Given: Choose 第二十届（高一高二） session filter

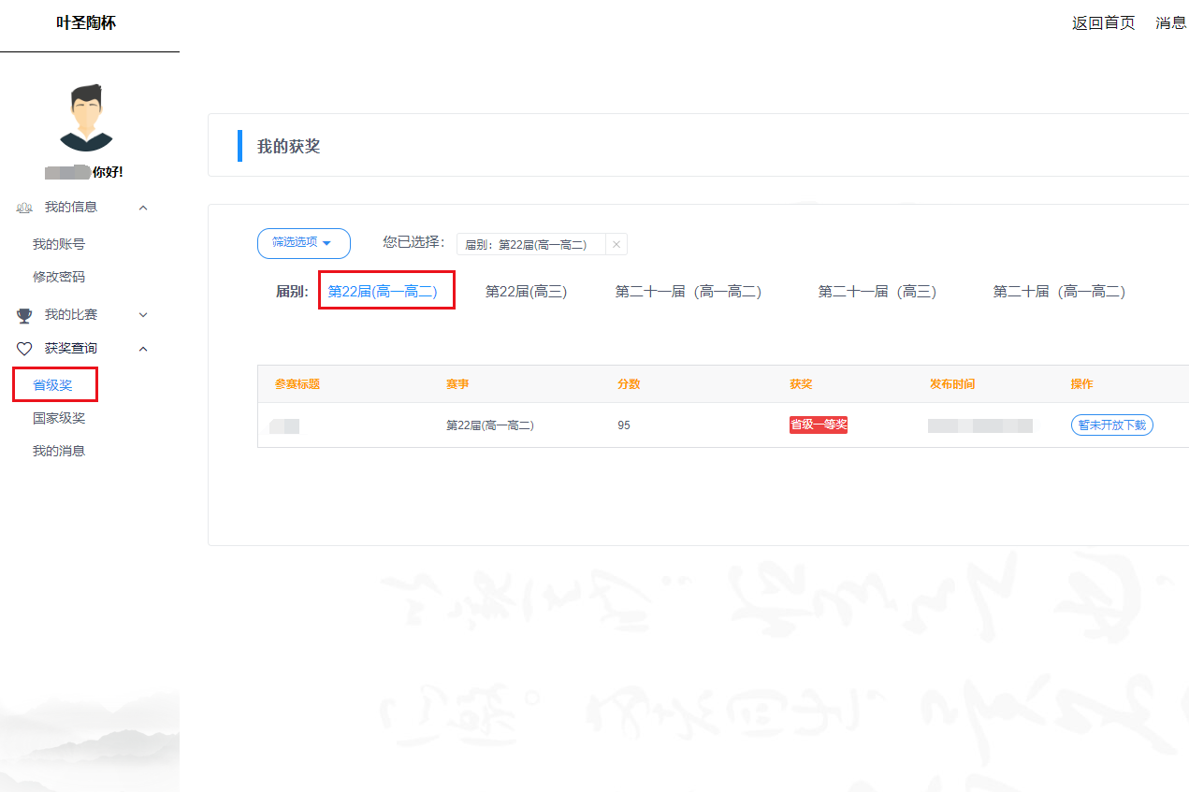Looking at the screenshot, I should click(1058, 292).
